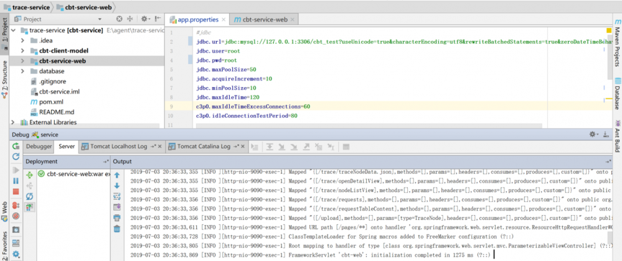The width and height of the screenshot is (622, 261).
Task: Expand the database folder
Action: coord(22,71)
